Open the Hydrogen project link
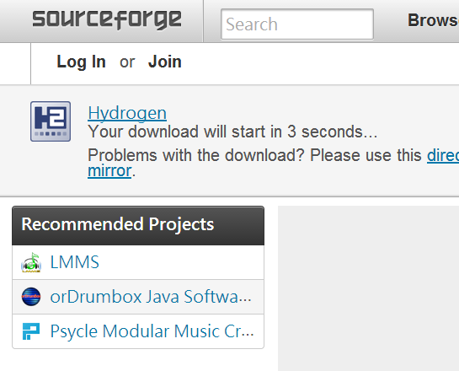This screenshot has width=459, height=371. 127,113
